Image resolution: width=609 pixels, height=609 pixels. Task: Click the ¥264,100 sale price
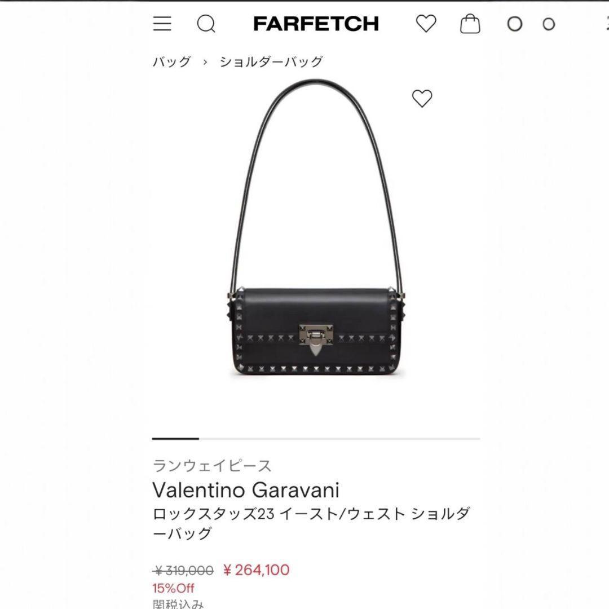(x=257, y=570)
